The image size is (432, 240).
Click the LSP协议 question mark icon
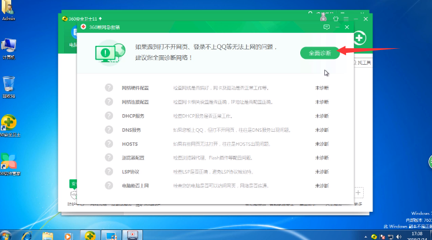(x=109, y=172)
